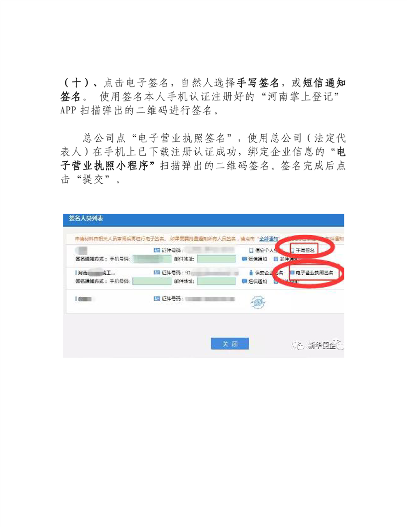Image resolution: width=407 pixels, height=527 pixels.
Task: Click the ID card icon in company row
Action: pyautogui.click(x=157, y=273)
